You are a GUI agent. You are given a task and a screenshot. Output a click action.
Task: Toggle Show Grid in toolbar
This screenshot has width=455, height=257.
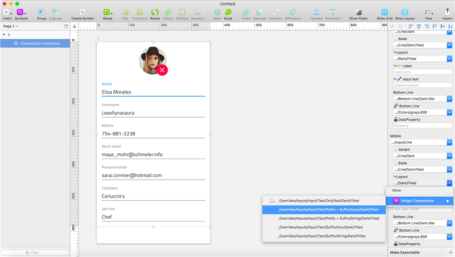[385, 12]
